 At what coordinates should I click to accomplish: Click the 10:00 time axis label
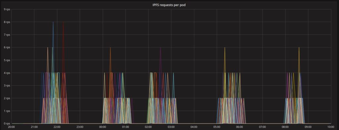point(331,127)
